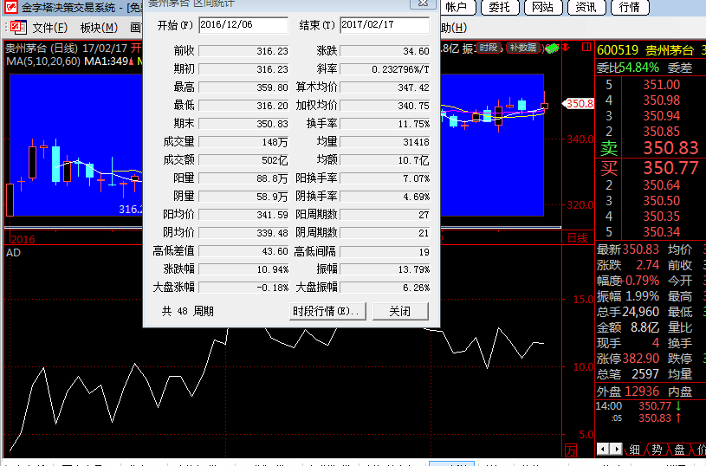
Task: Click the left arrow beside the 细 tab
Action: click(x=603, y=449)
